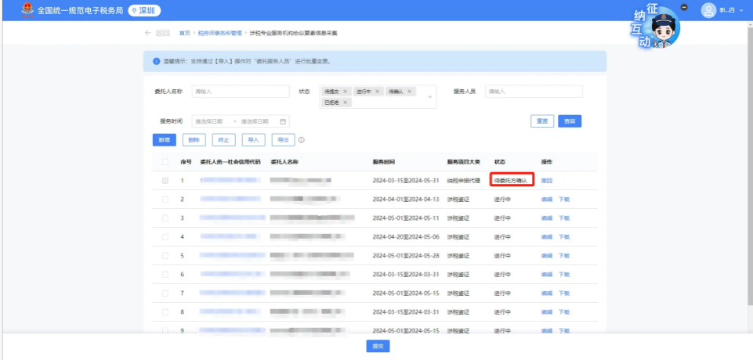Viewport: 753px width, 360px height.
Task: Click 编辑 in row 4
Action: pos(546,237)
